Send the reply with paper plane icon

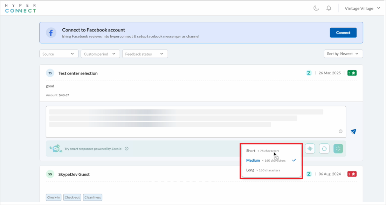tap(353, 132)
